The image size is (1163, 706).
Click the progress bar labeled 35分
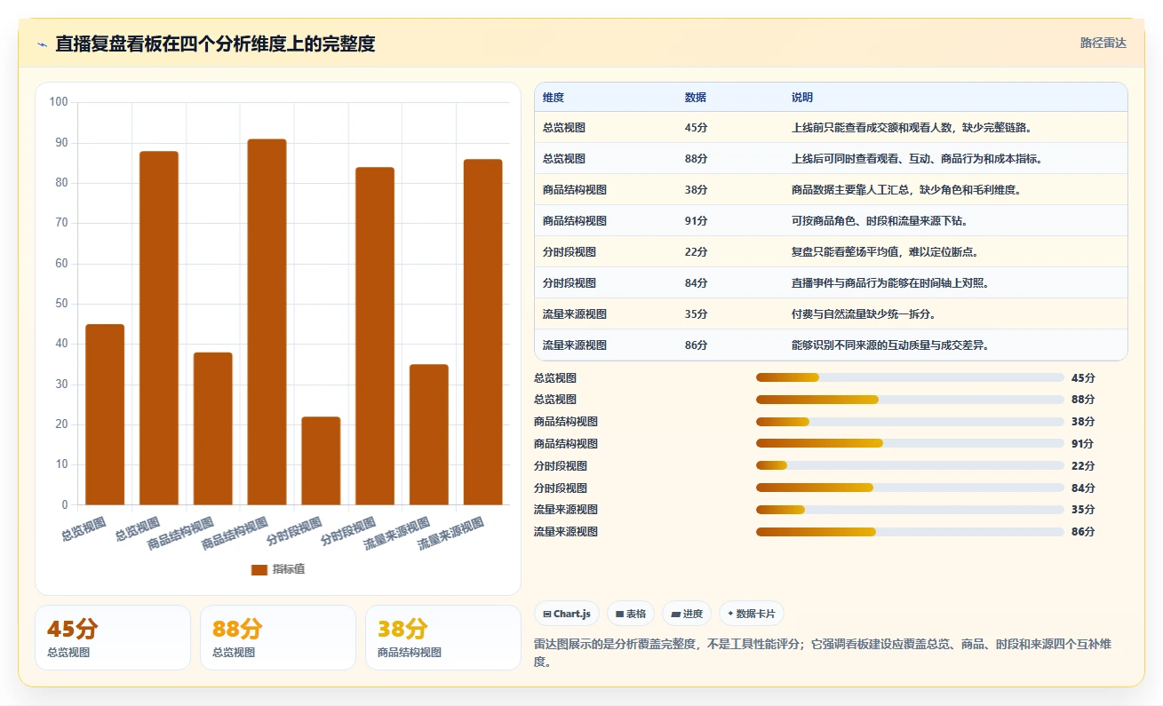910,510
